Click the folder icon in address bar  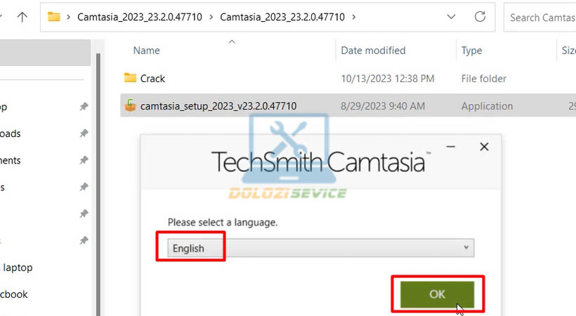54,17
